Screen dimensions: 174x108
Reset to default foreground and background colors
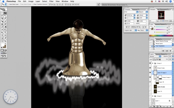pyautogui.click(x=1, y=48)
